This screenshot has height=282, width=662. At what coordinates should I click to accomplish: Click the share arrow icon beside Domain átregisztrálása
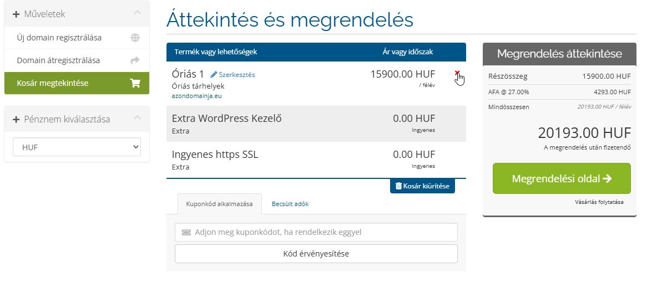[x=135, y=60]
